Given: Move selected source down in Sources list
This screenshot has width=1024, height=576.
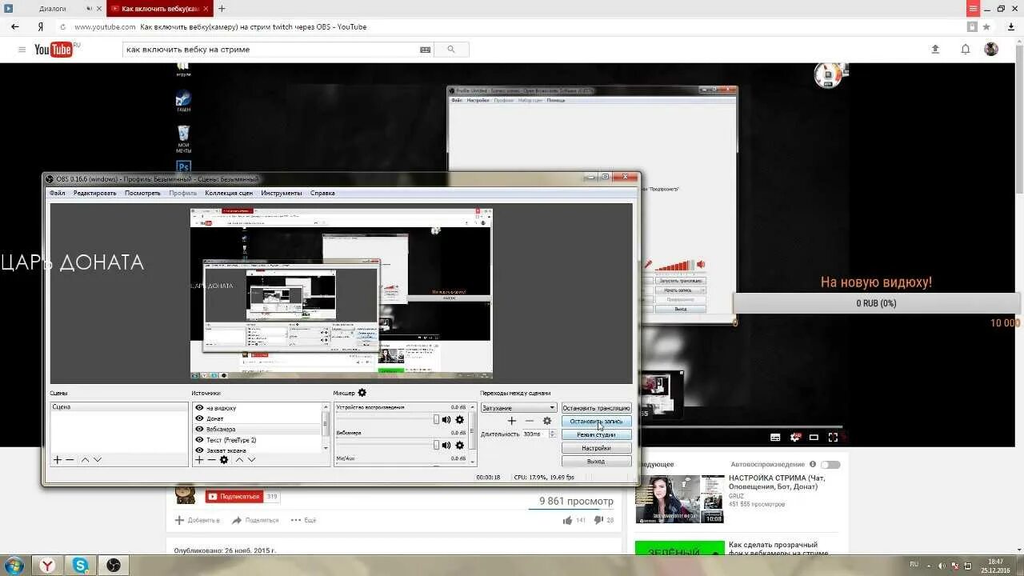Looking at the screenshot, I should (251, 460).
